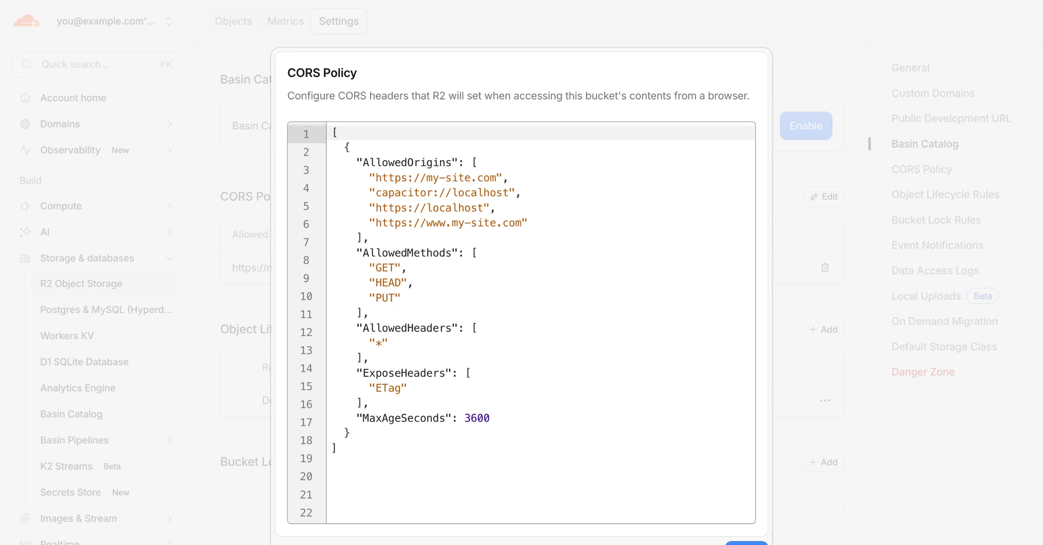Click the Compute icon in sidebar
The height and width of the screenshot is (545, 1043).
[25, 206]
